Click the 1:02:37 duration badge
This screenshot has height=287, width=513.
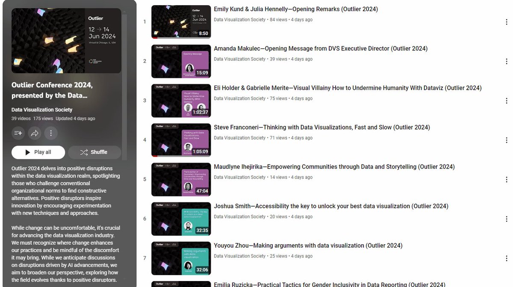200,112
